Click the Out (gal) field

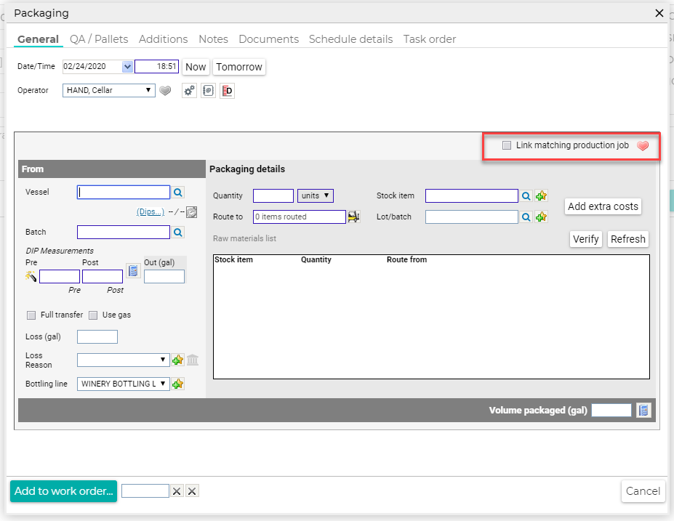(x=164, y=277)
